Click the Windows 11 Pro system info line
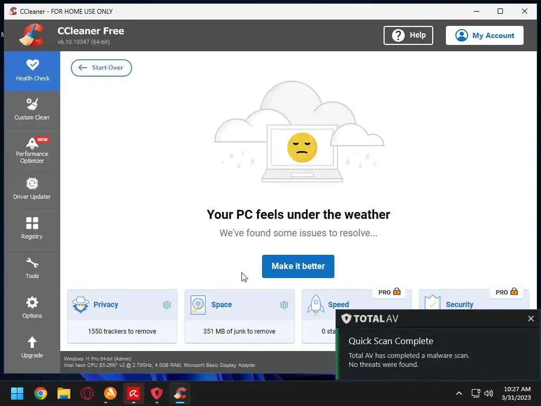The width and height of the screenshot is (541, 406). click(x=97, y=359)
